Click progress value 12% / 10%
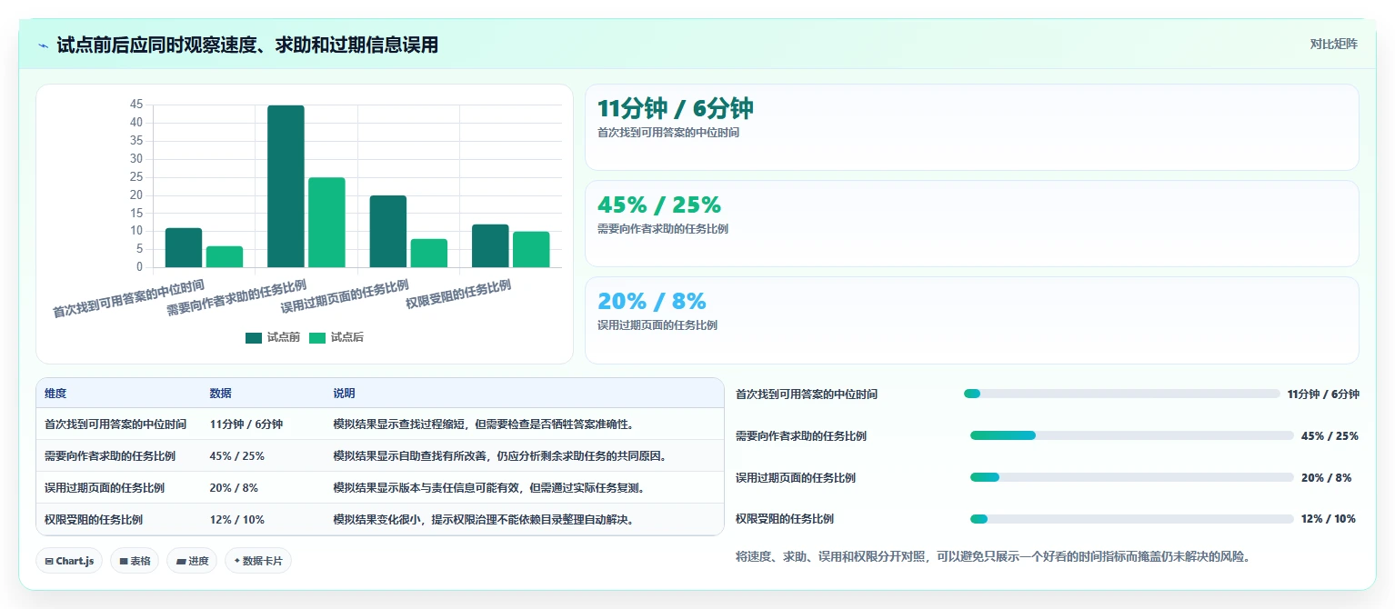 click(1329, 519)
